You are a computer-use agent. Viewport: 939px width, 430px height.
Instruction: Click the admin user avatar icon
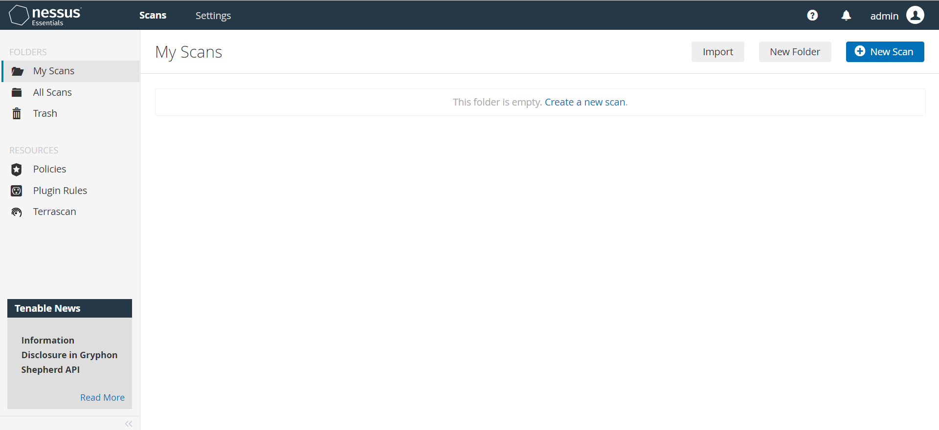915,15
